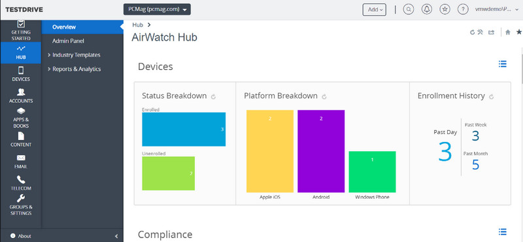Open the Telecom sidebar section
The height and width of the screenshot is (242, 523).
click(x=21, y=183)
